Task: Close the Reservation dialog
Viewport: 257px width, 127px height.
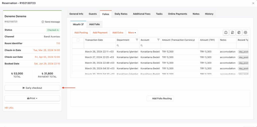Action: (x=253, y=3)
